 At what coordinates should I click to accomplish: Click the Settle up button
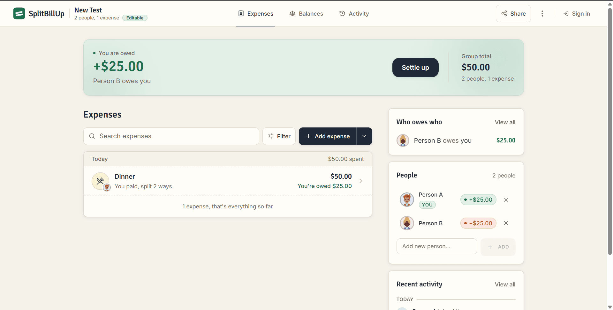point(415,68)
